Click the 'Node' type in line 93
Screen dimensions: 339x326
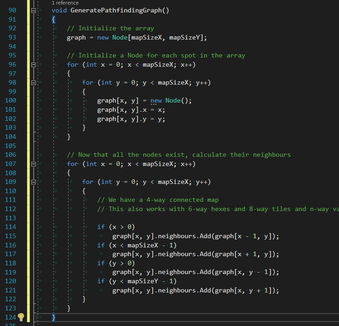tap(120, 37)
